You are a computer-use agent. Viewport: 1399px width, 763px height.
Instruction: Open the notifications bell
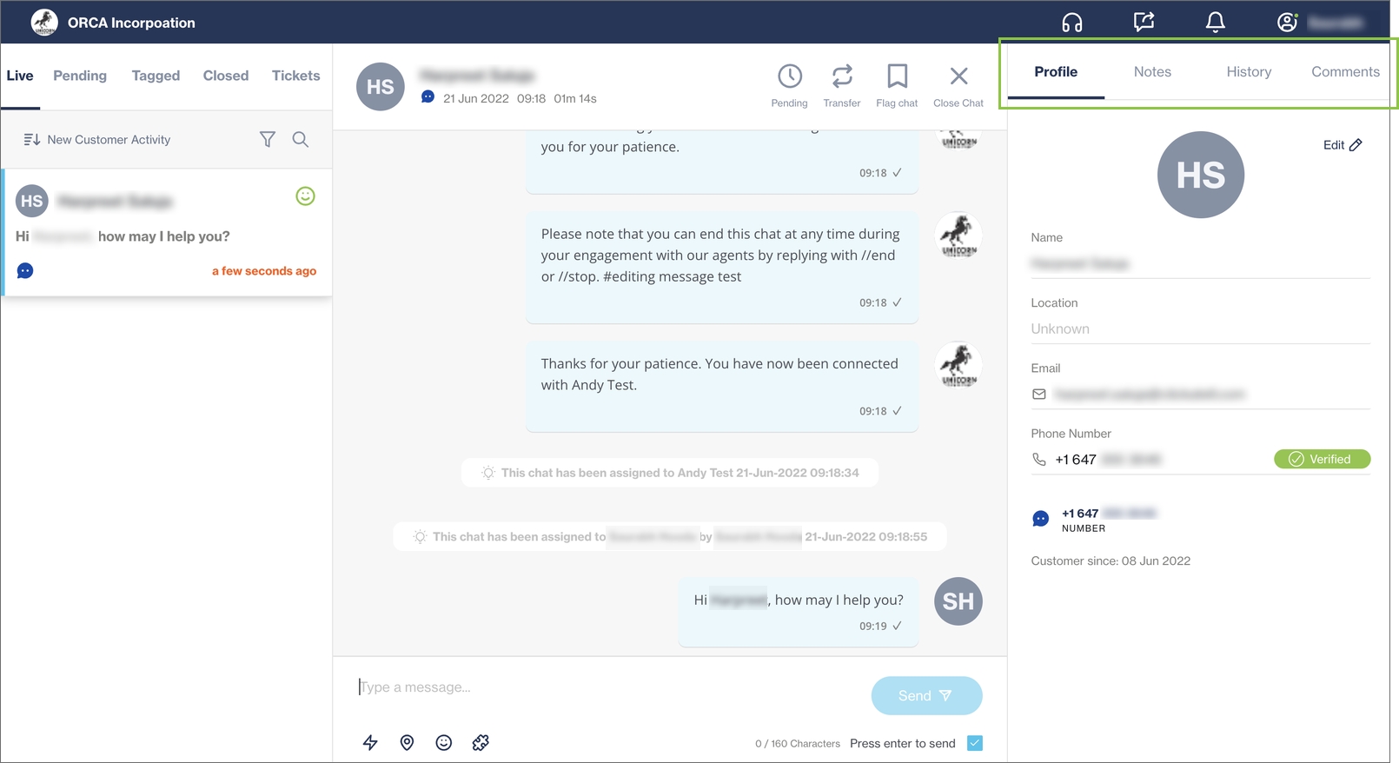pyautogui.click(x=1215, y=23)
